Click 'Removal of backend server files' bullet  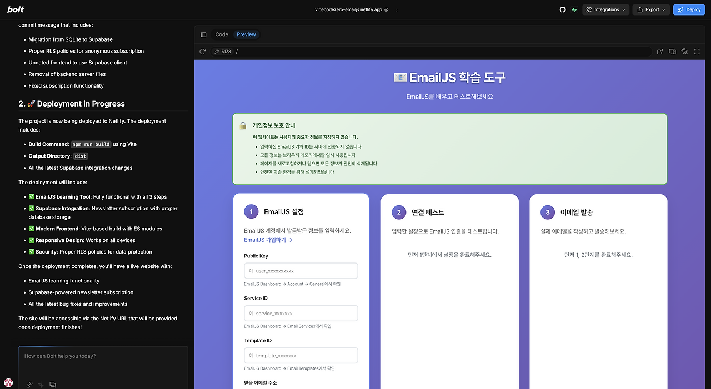67,74
